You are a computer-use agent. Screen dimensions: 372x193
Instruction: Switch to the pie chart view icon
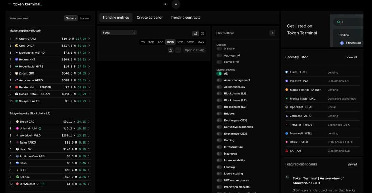(203, 33)
